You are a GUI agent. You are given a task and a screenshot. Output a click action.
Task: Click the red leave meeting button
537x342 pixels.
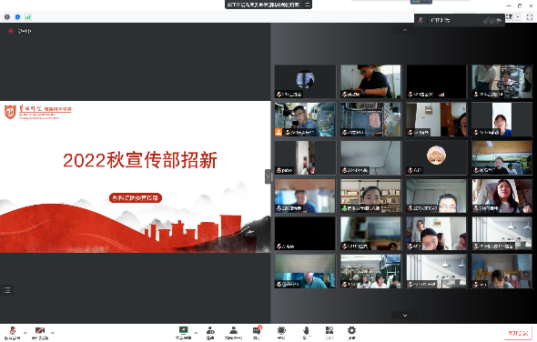pos(518,333)
